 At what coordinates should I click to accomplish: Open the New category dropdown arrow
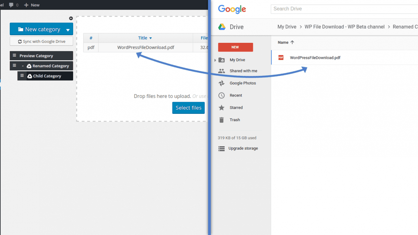[68, 30]
